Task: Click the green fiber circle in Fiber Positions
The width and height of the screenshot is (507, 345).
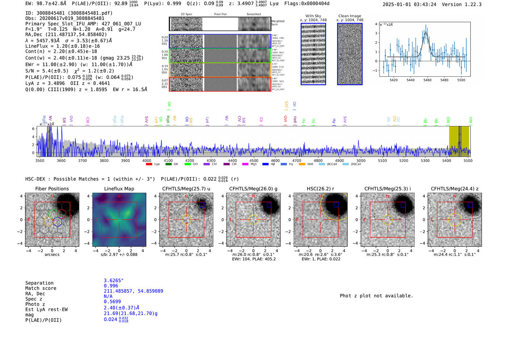Action: (x=53, y=214)
